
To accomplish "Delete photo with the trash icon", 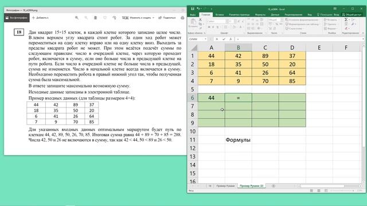I will pyautogui.click(x=96, y=18).
